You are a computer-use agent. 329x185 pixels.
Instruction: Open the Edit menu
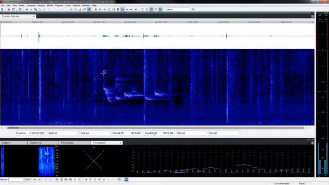point(8,6)
